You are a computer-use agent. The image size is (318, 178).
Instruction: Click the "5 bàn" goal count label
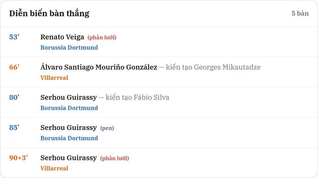tap(300, 13)
